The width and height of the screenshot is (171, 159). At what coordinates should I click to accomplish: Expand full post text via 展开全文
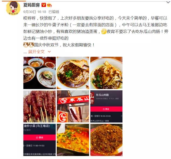pos(36,52)
